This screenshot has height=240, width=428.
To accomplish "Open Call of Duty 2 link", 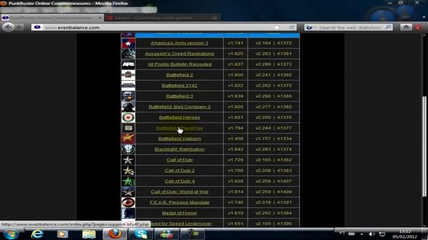I will pyautogui.click(x=179, y=171).
